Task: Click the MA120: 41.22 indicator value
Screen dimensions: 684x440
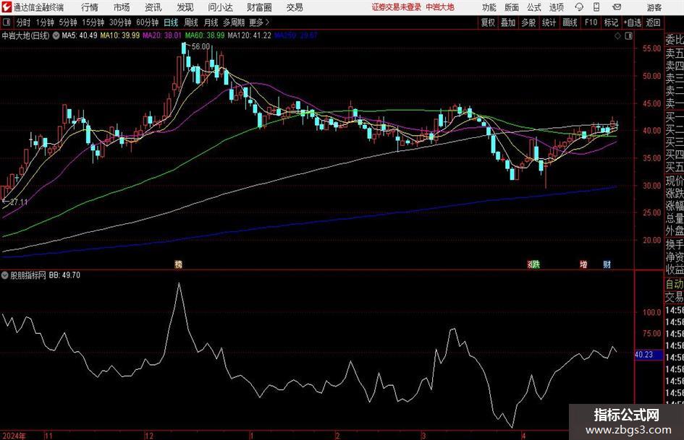Action: point(249,35)
